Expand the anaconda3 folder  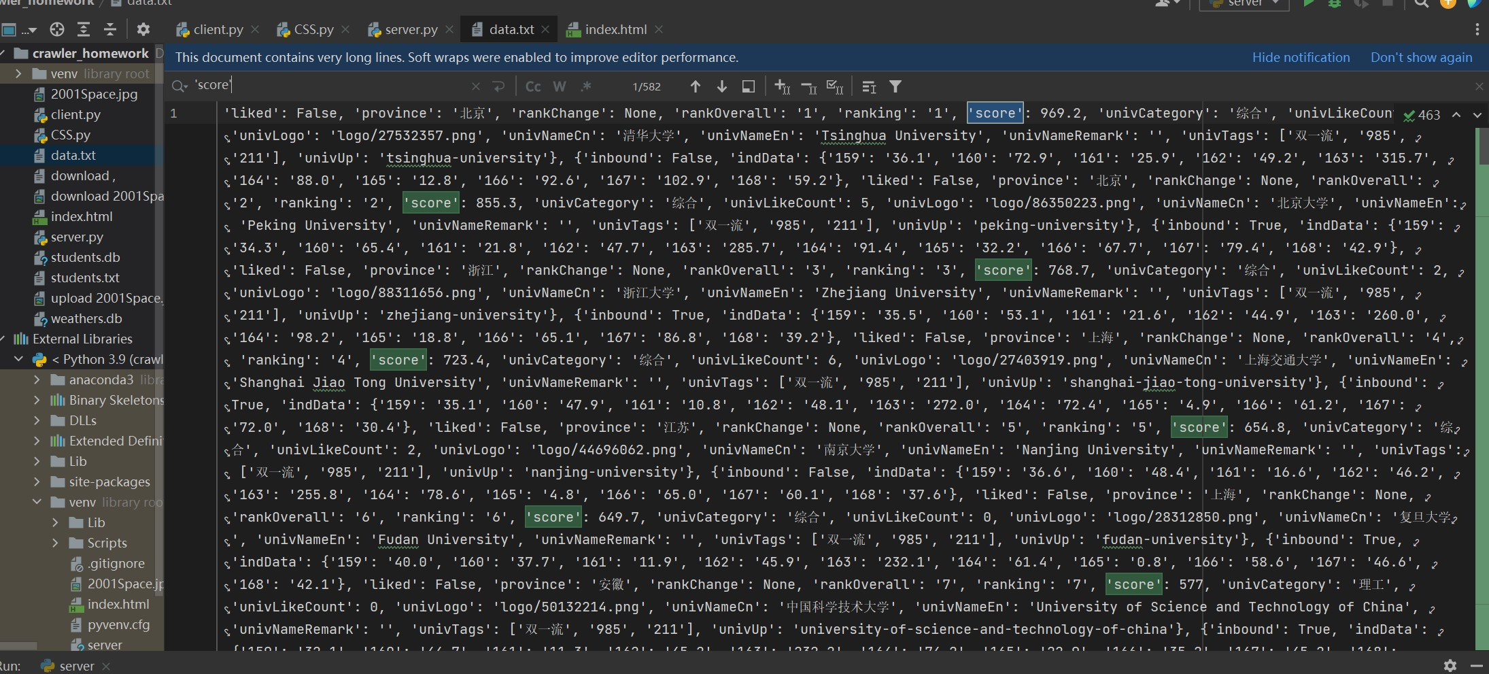point(37,380)
